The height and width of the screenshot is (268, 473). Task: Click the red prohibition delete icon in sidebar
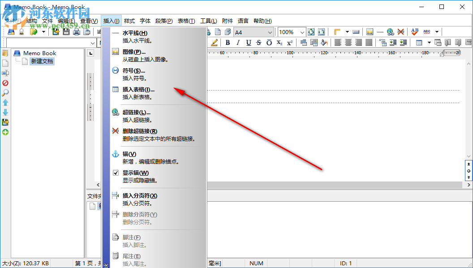coord(5,83)
